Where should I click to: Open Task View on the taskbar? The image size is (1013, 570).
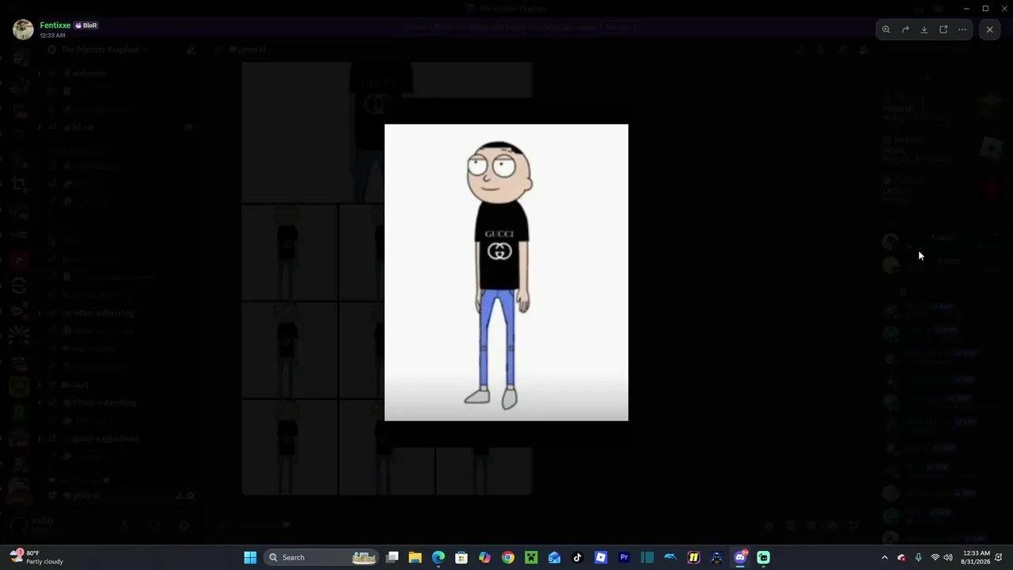[393, 557]
